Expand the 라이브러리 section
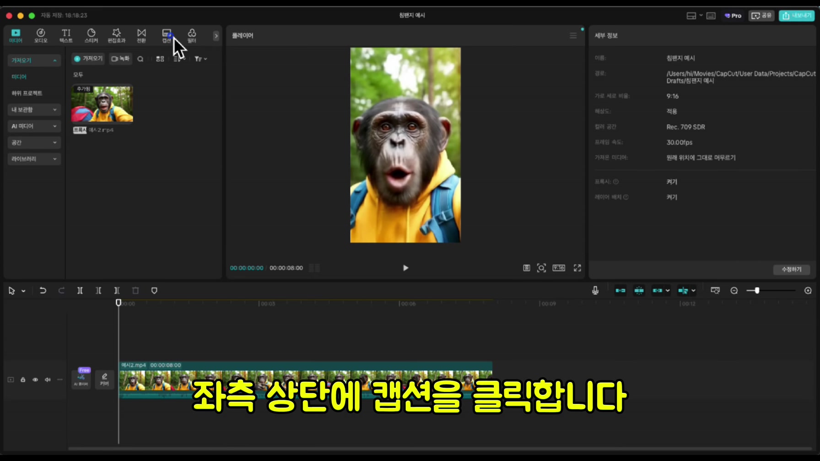This screenshot has width=820, height=461. click(x=34, y=159)
